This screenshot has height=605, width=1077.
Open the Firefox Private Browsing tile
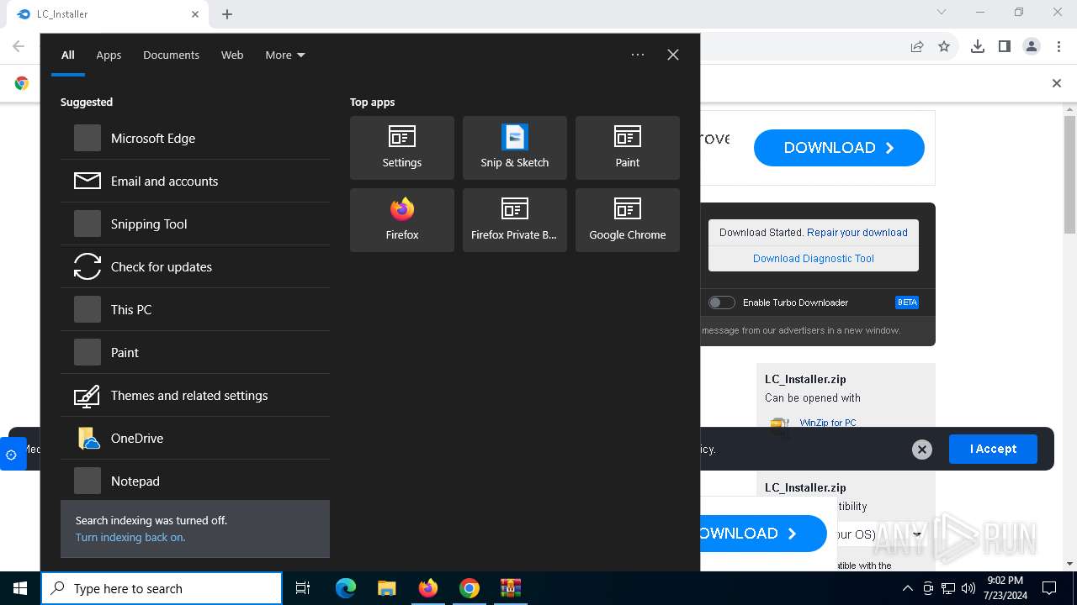click(515, 220)
